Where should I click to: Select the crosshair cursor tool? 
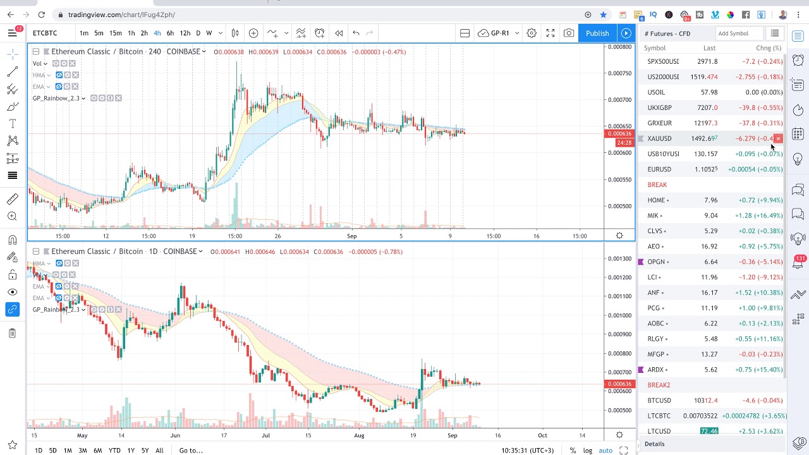(x=12, y=56)
